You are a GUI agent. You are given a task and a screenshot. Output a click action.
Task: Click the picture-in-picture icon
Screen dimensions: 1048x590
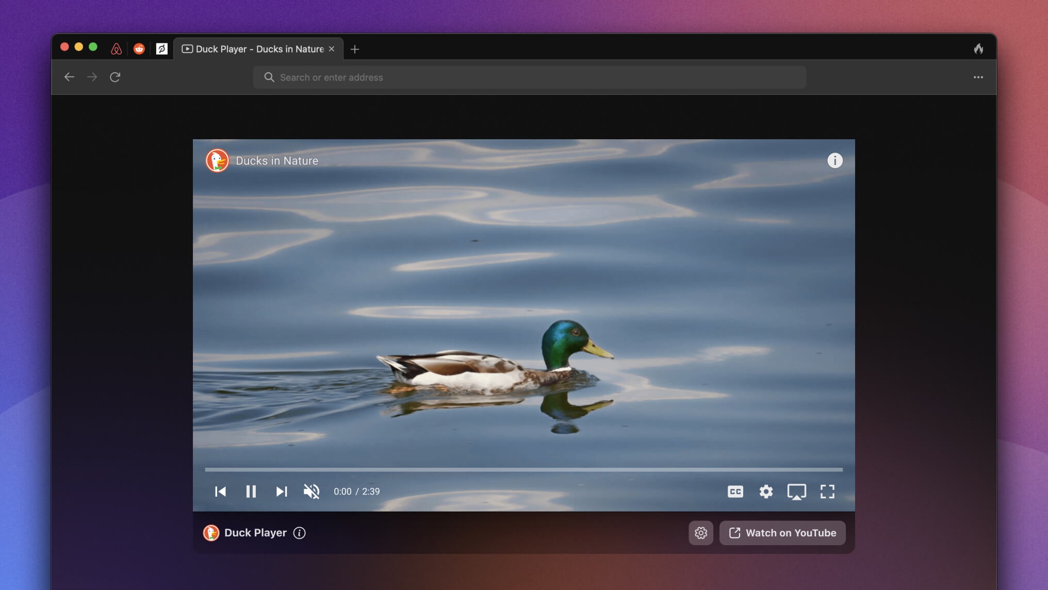(x=796, y=491)
